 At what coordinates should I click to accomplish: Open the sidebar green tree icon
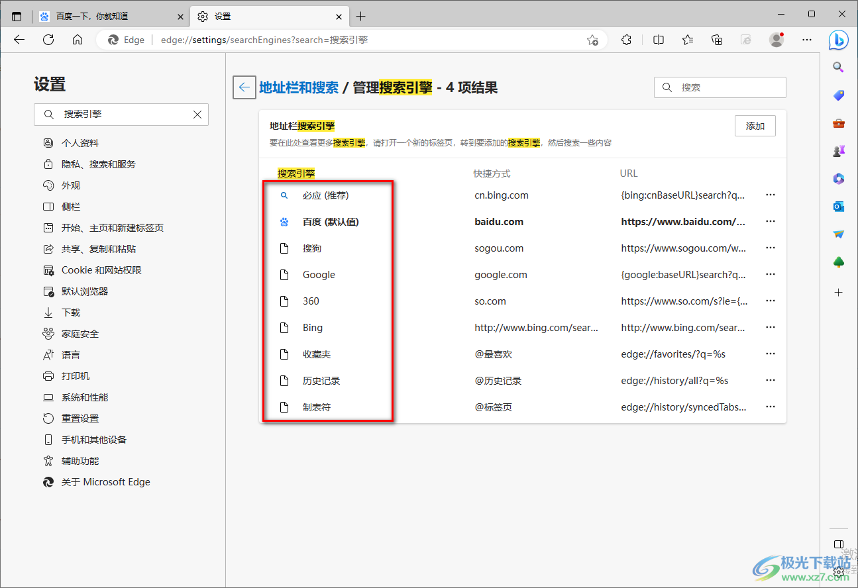tap(838, 263)
